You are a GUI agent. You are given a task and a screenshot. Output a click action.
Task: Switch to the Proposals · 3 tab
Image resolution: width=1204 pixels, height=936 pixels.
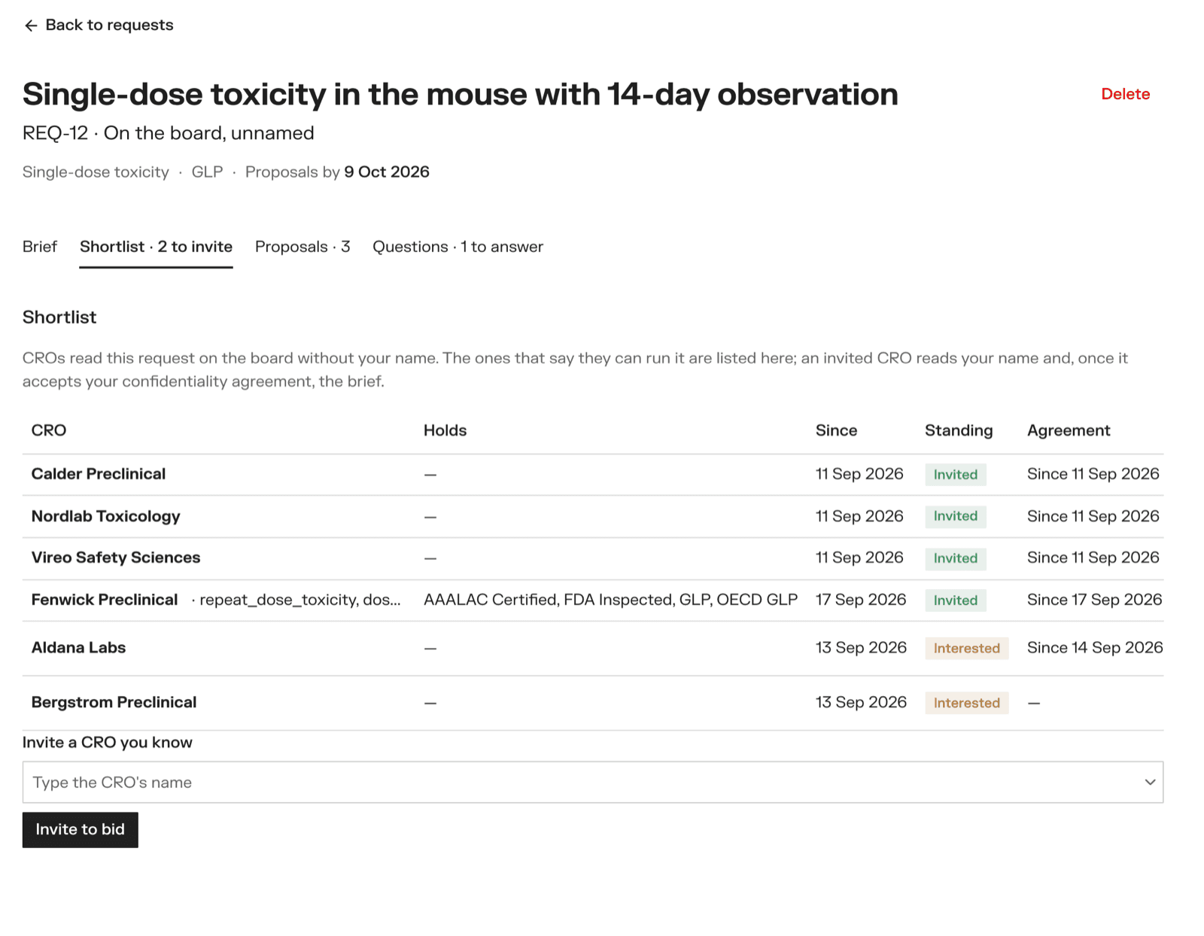(x=303, y=247)
